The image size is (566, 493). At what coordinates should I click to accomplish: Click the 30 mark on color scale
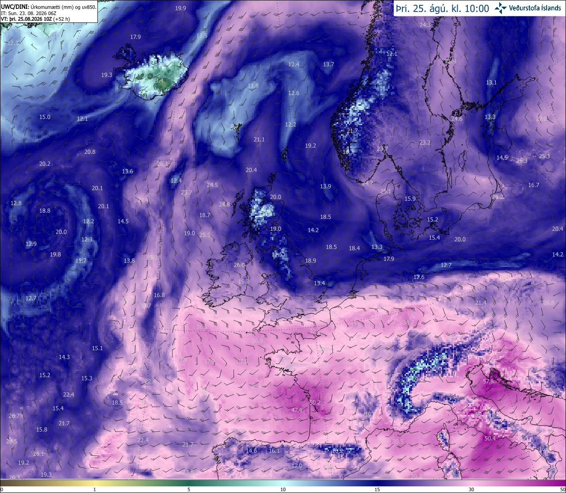click(471, 489)
